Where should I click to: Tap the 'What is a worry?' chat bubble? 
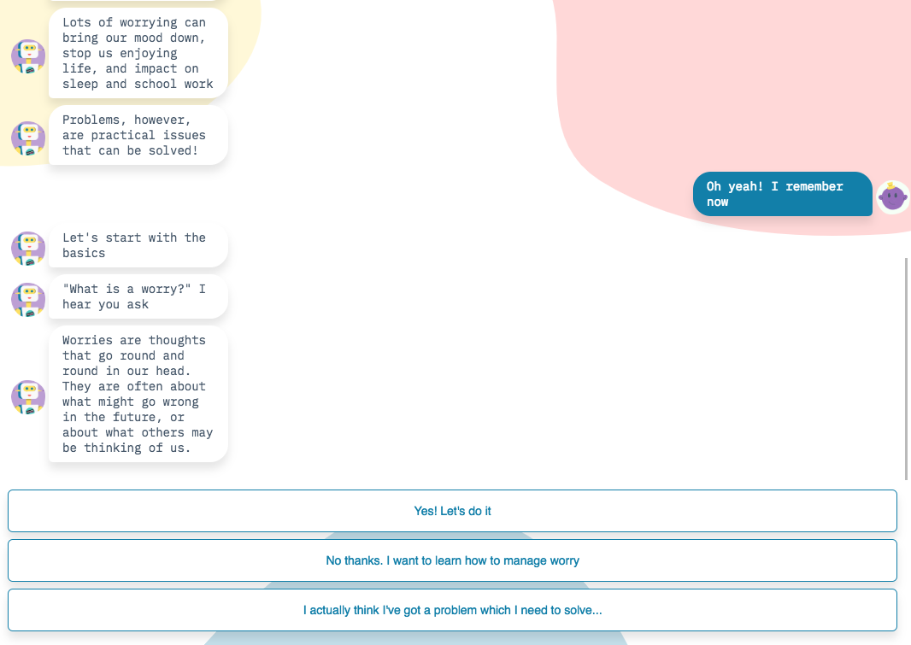point(138,296)
